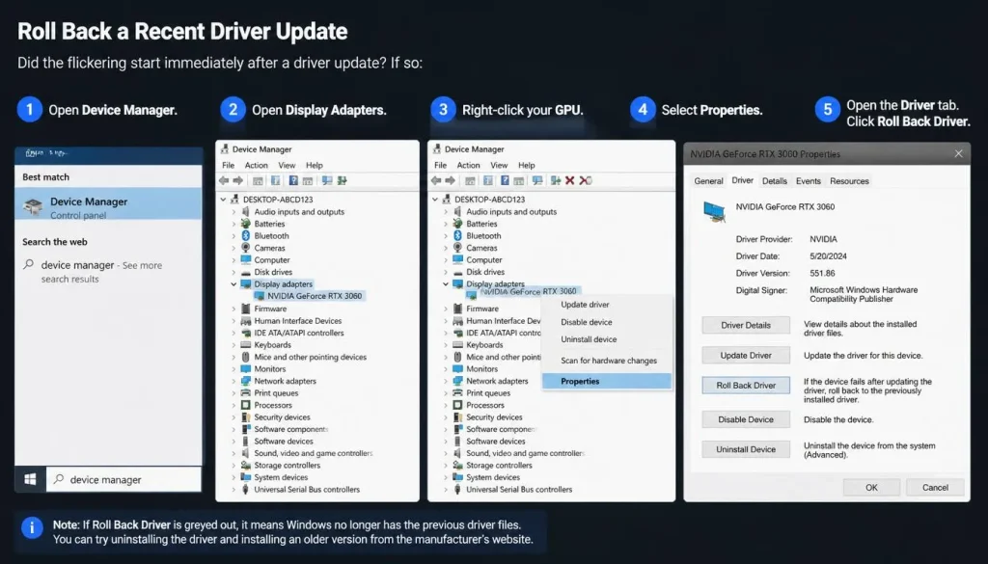Expand Audio inputs and outputs in the Device Manager window without the context menu
Viewport: 988px width, 564px height.
coord(233,211)
